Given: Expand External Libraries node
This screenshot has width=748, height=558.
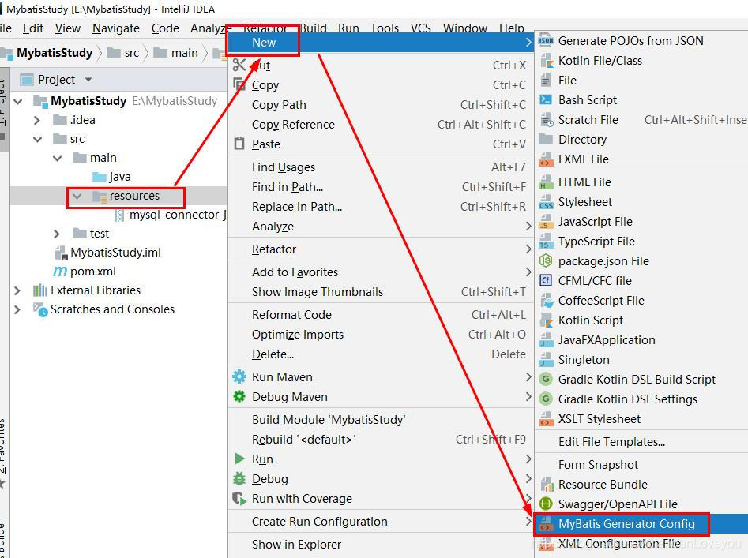Looking at the screenshot, I should (17, 290).
